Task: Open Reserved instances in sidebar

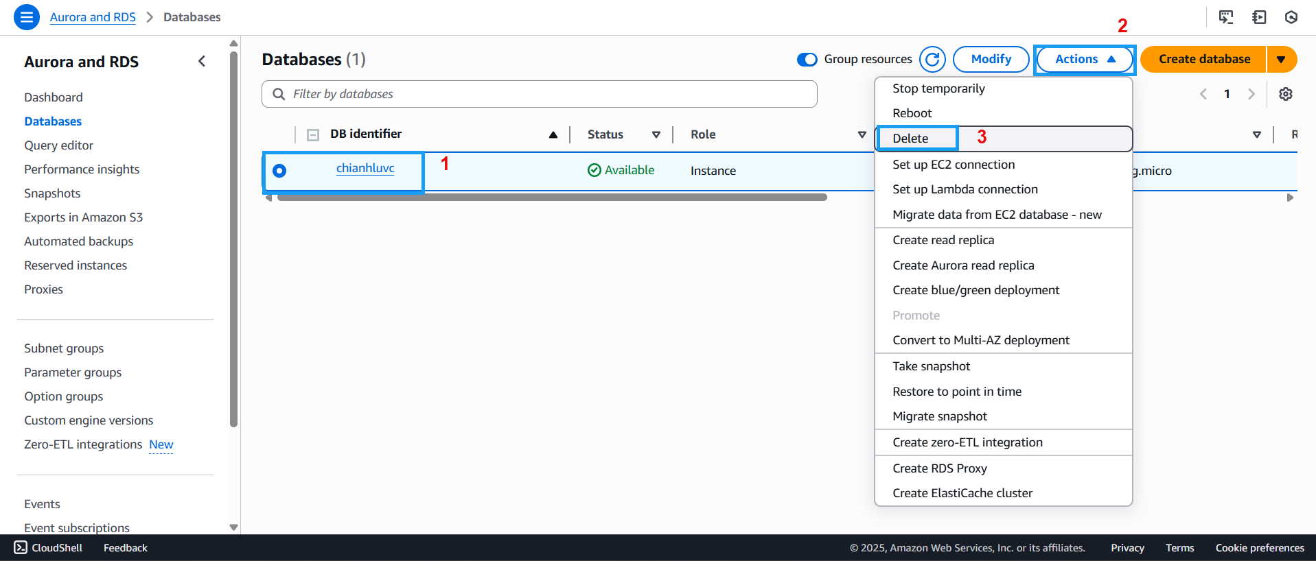Action: [x=76, y=265]
